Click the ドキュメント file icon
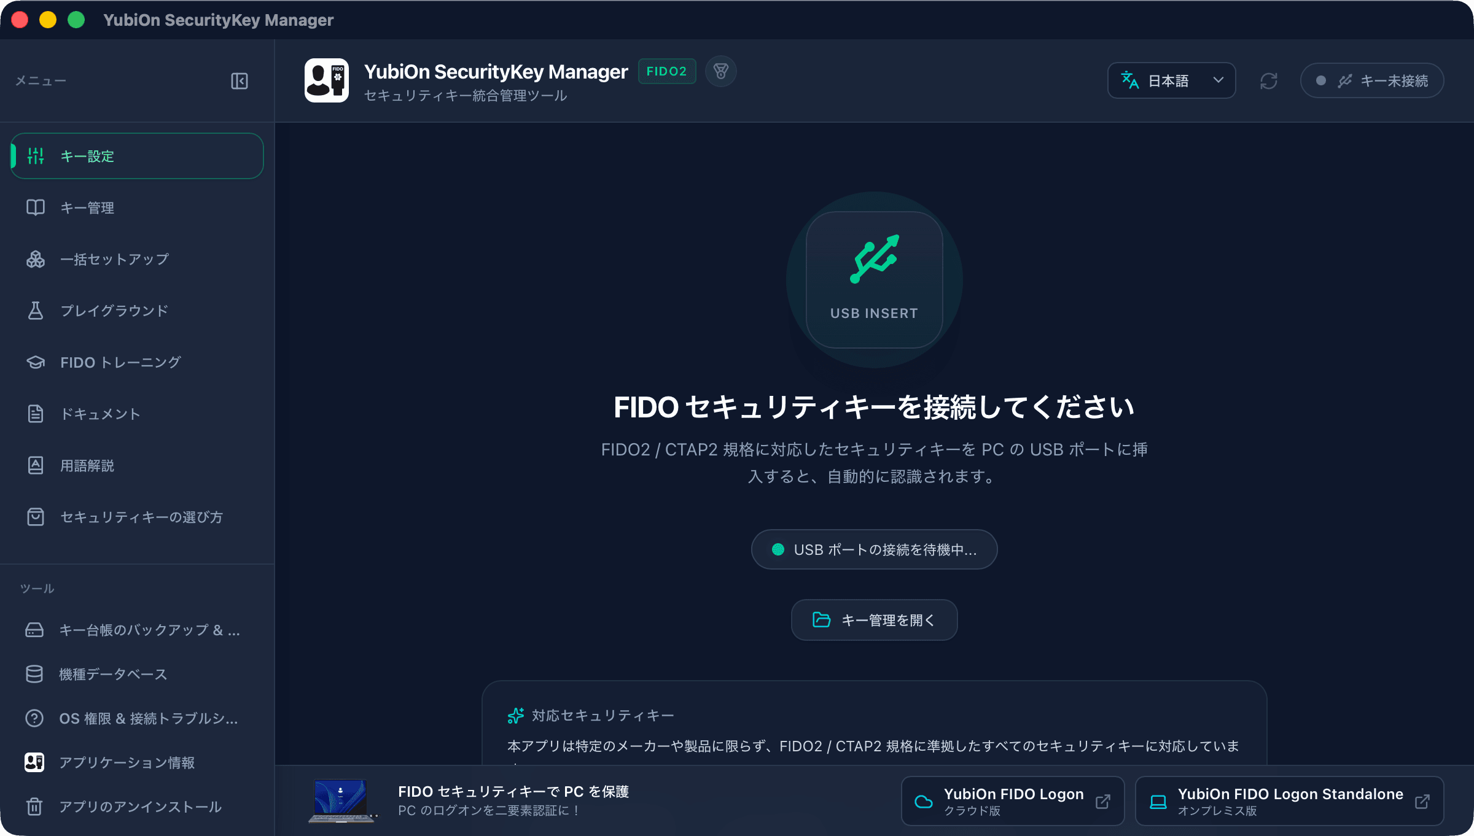Image resolution: width=1474 pixels, height=836 pixels. coord(36,414)
